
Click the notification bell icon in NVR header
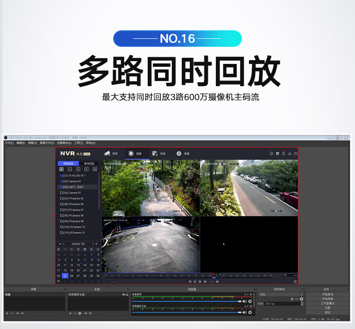[x=283, y=153]
